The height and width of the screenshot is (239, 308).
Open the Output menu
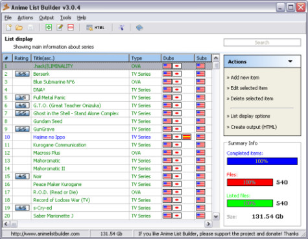pyautogui.click(x=46, y=17)
